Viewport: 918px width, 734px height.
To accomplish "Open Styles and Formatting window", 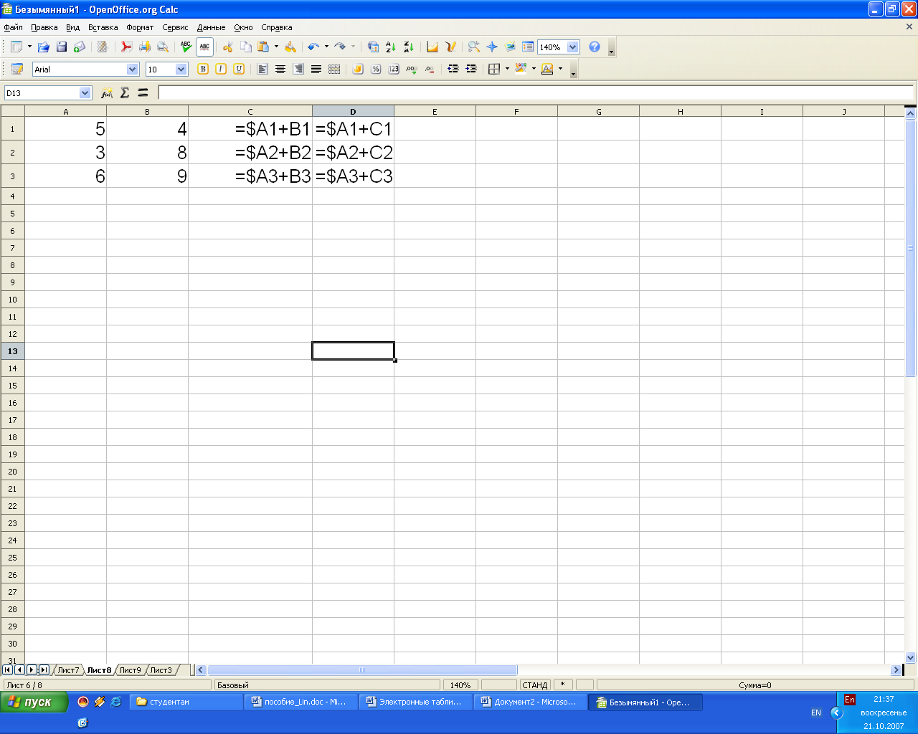I will click(x=17, y=69).
